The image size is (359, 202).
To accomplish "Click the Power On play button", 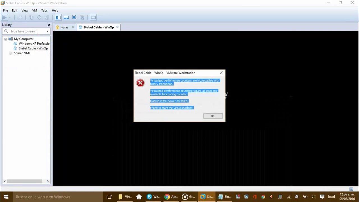I will click(x=4, y=17).
